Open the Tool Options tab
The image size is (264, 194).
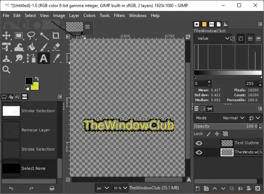tap(4, 97)
